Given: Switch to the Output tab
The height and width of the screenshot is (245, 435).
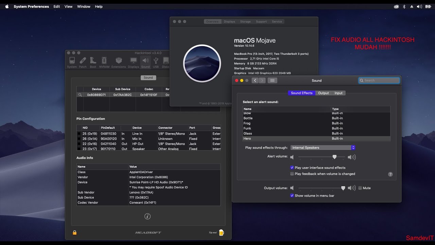Looking at the screenshot, I should click(324, 93).
